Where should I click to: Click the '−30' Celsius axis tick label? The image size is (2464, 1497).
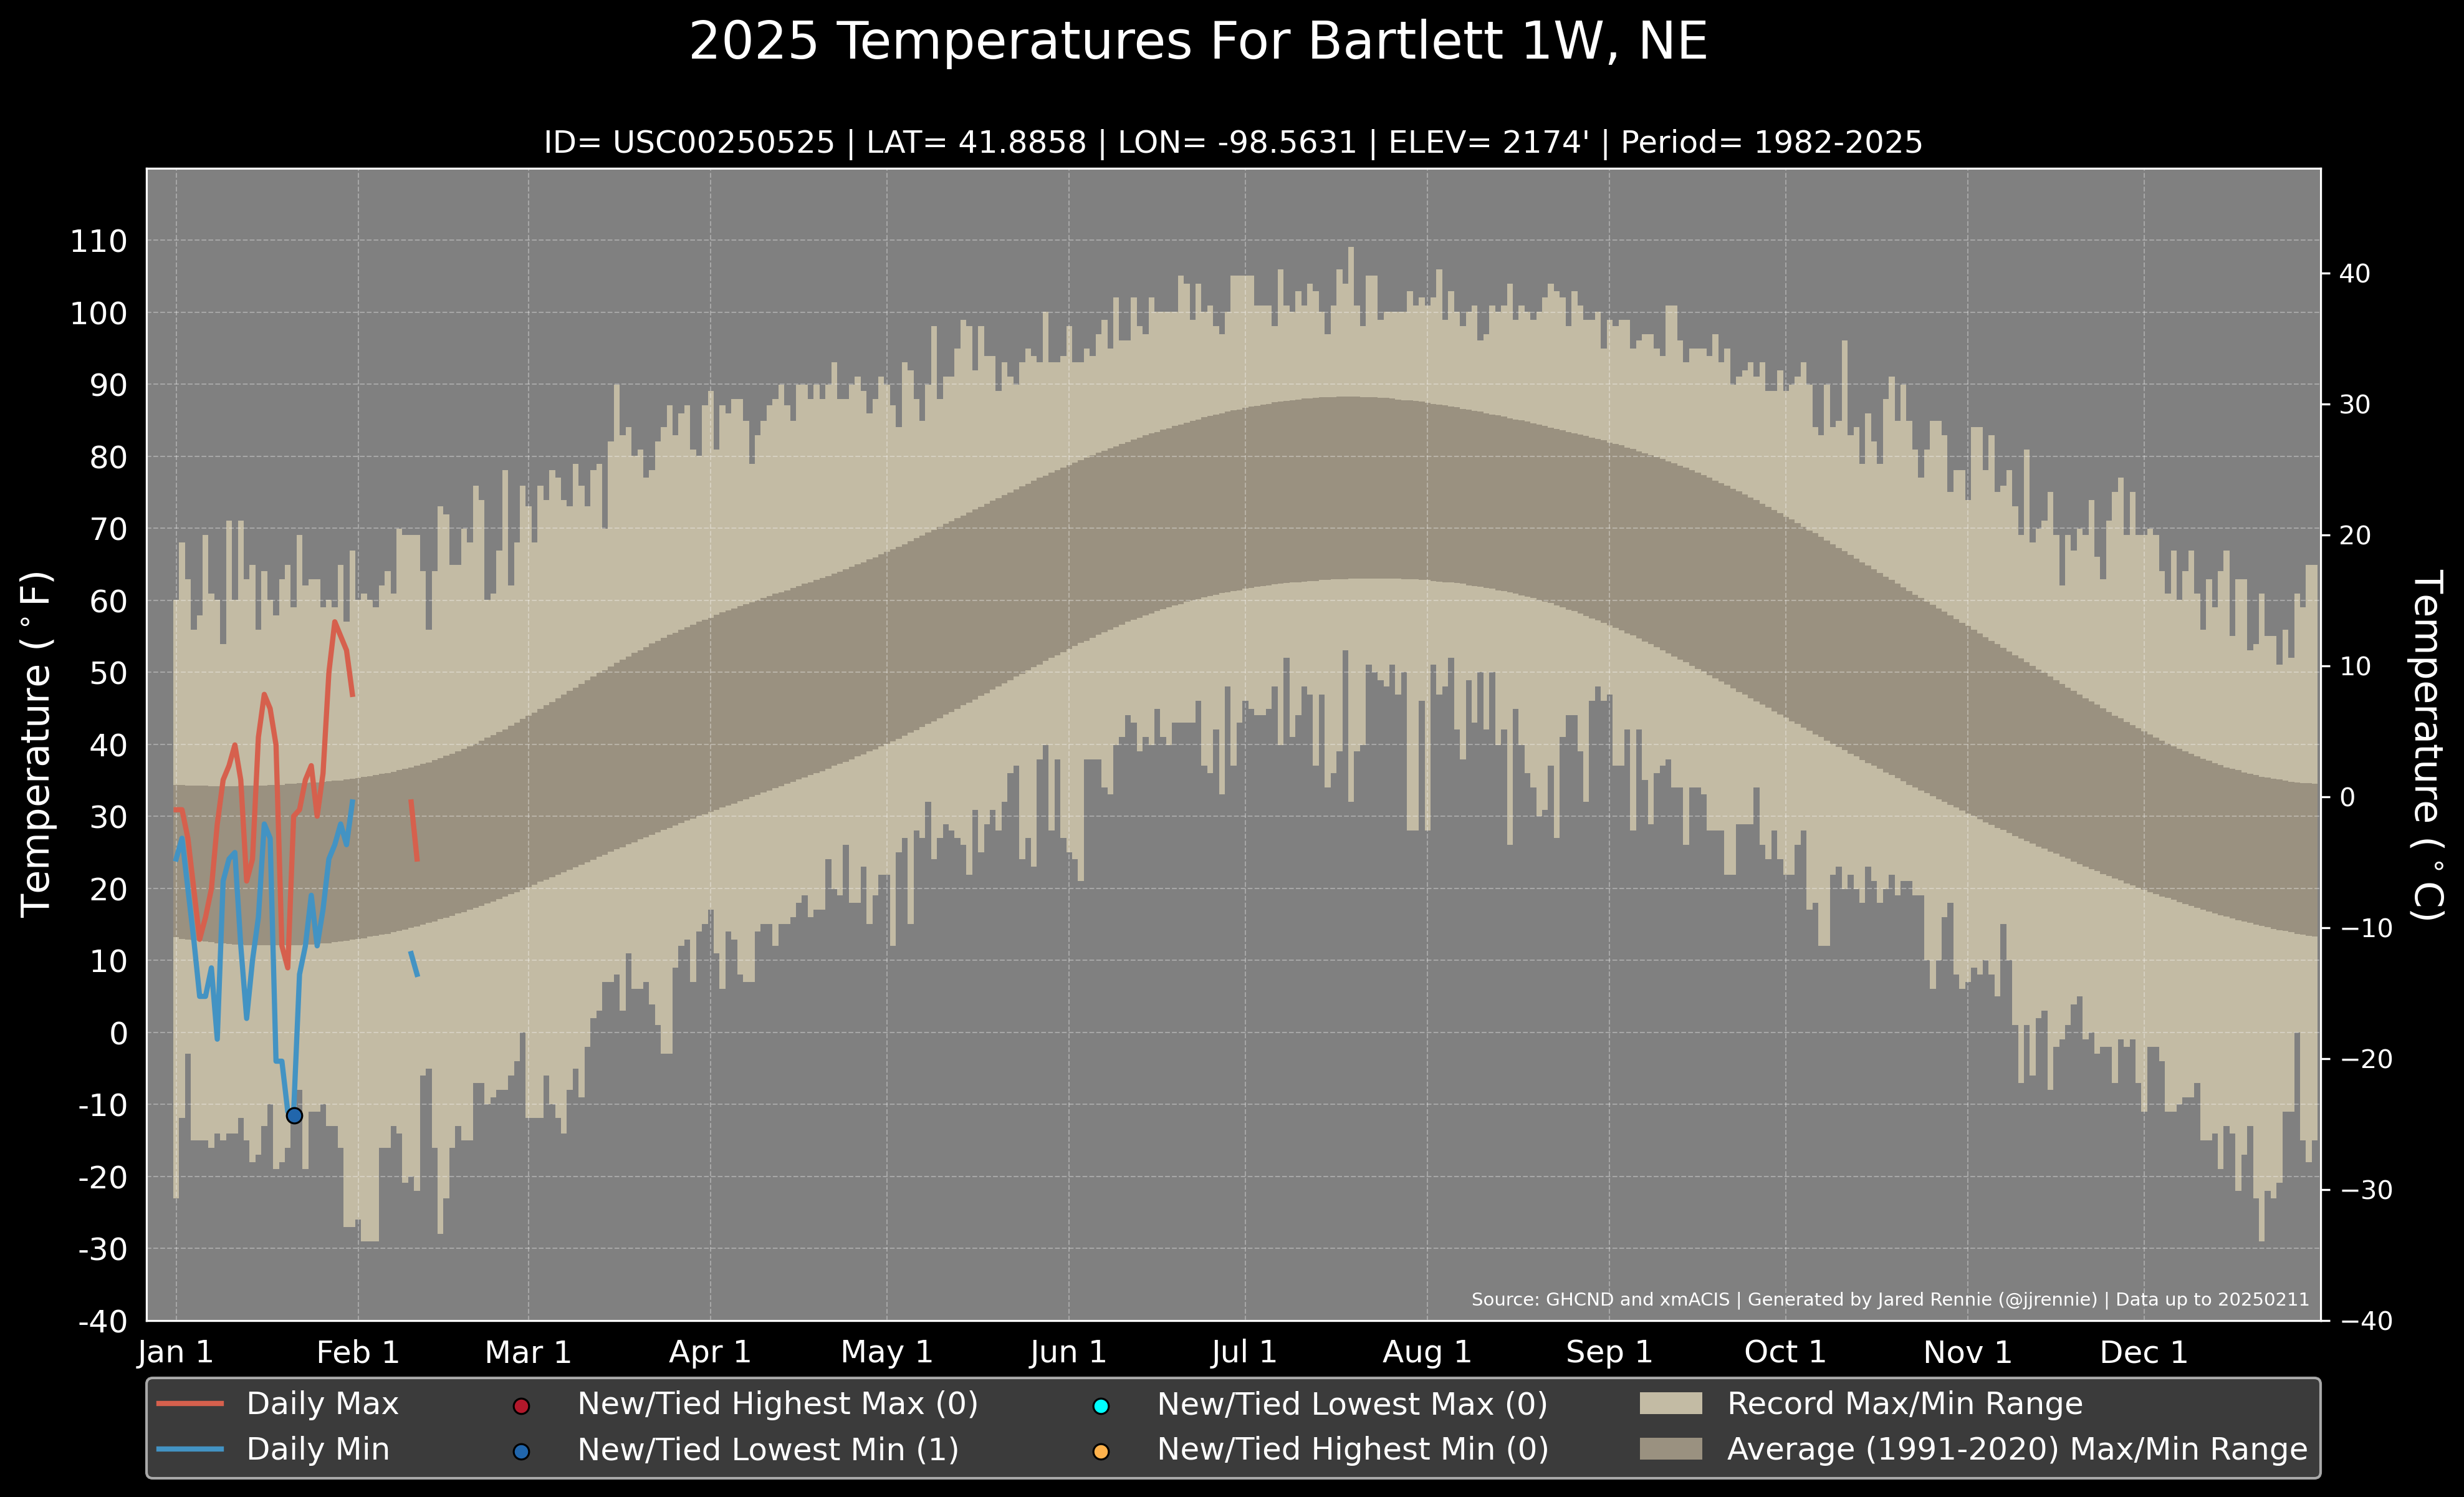point(2364,1190)
